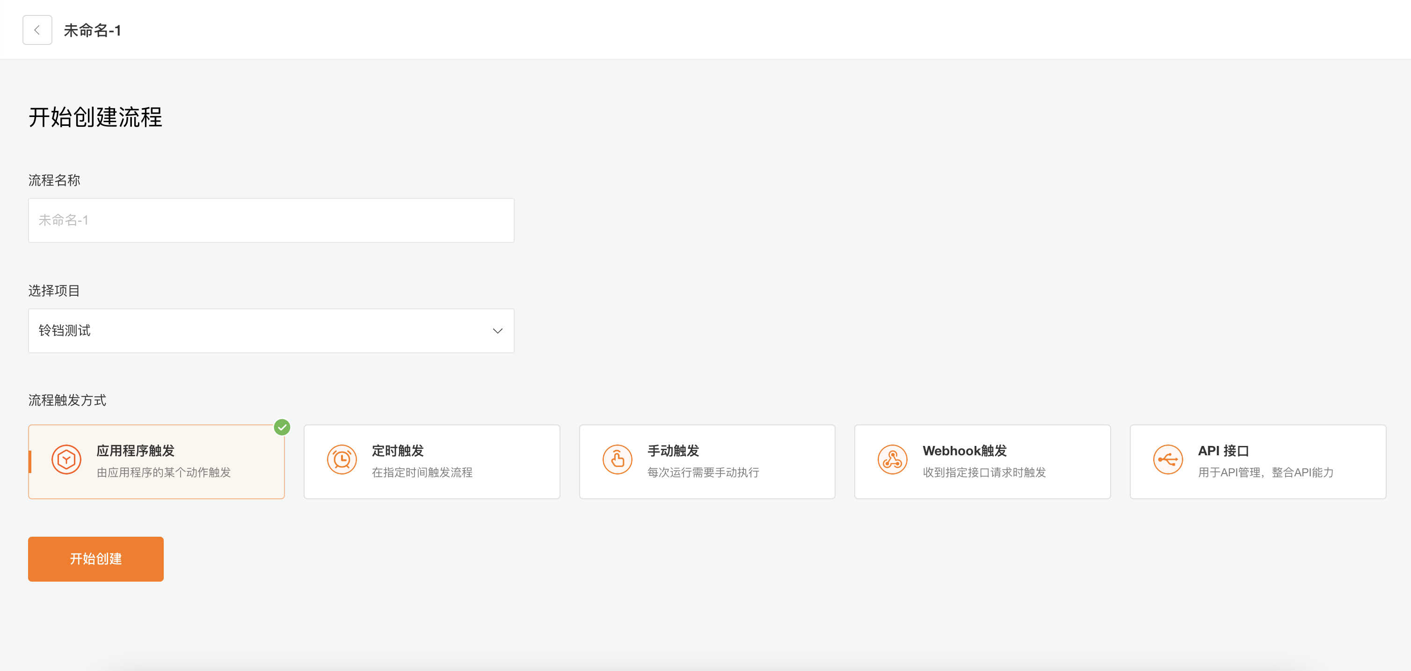Image resolution: width=1411 pixels, height=671 pixels.
Task: Click the API interface connector icon
Action: pyautogui.click(x=1168, y=459)
